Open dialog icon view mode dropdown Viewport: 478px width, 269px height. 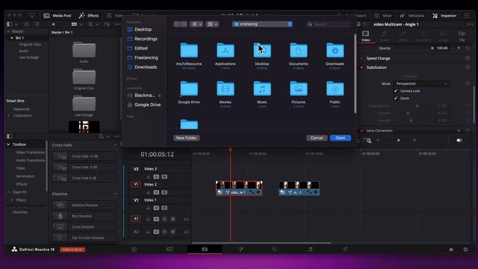tap(196, 24)
